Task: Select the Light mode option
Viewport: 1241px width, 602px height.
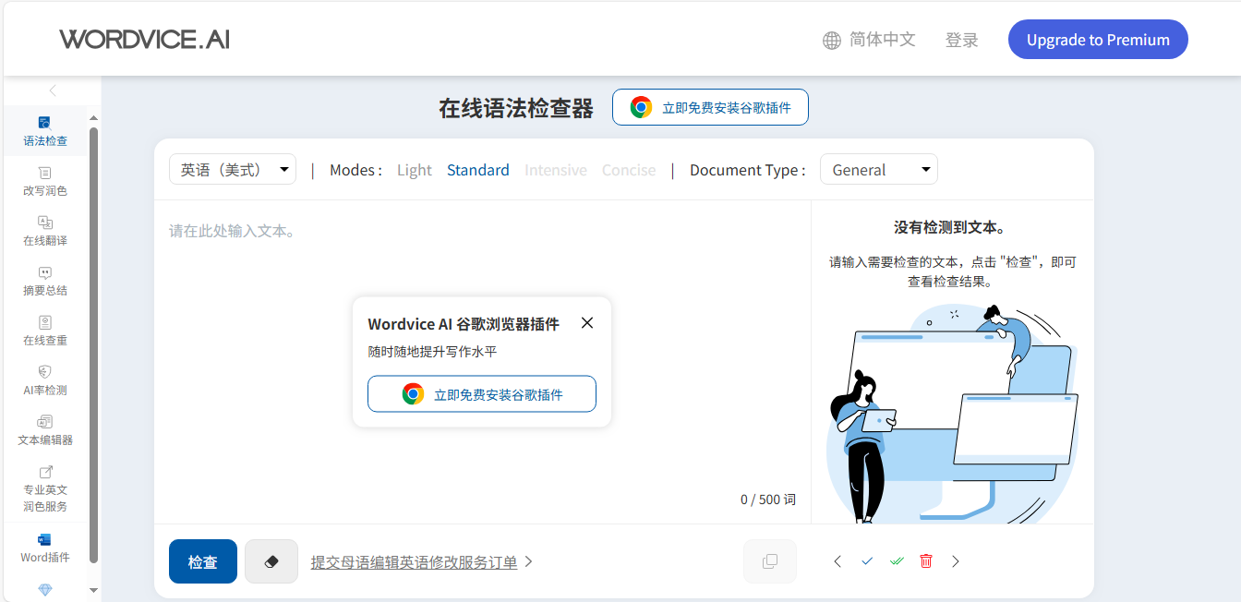Action: tap(414, 170)
